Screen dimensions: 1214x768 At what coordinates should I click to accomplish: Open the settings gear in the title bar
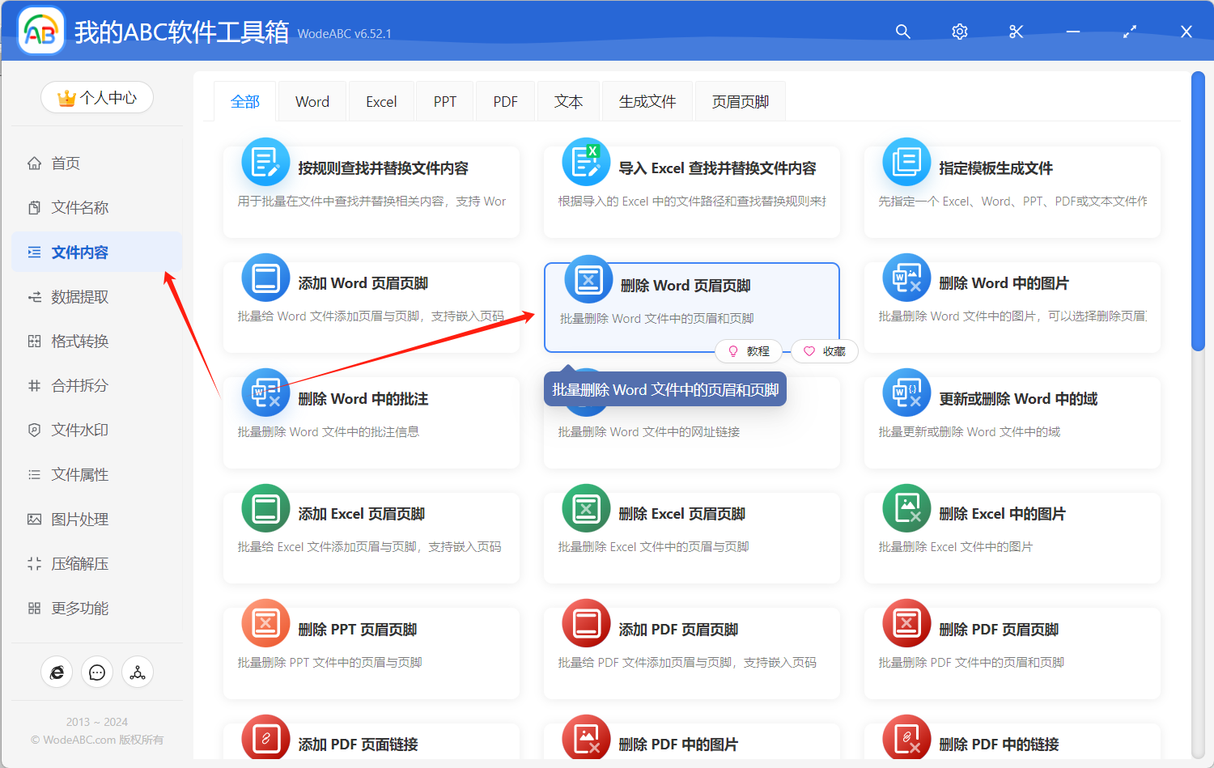click(959, 32)
